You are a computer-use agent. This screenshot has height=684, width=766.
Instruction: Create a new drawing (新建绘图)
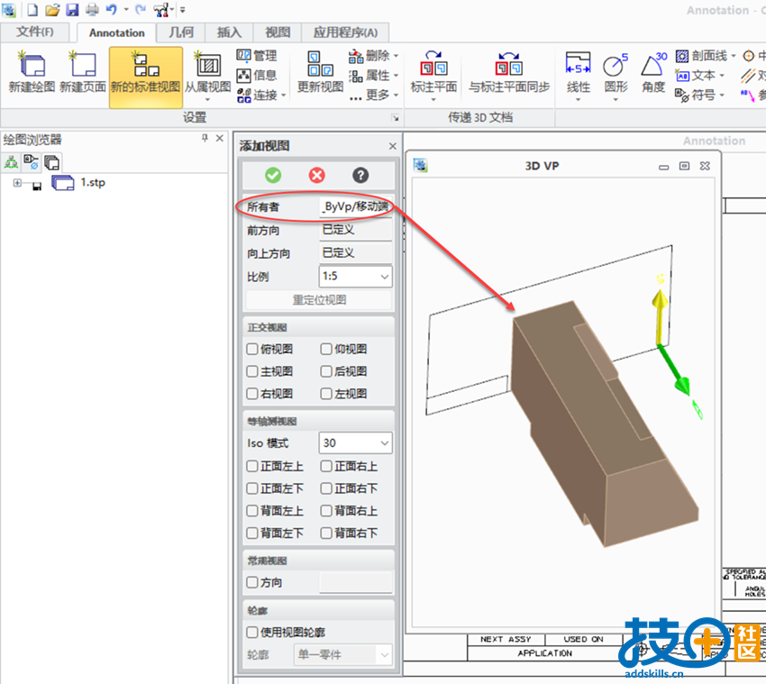[32, 72]
